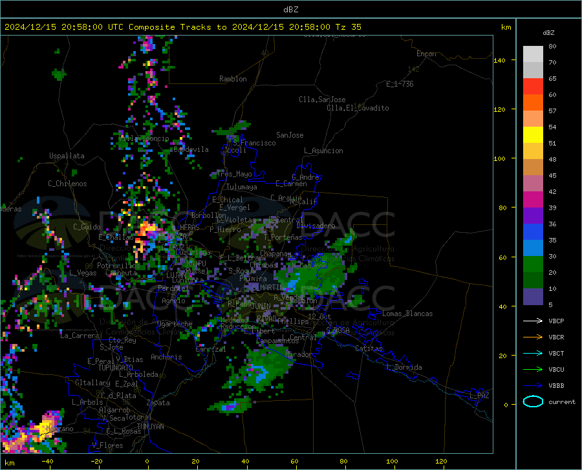Click the 'Carrizal' map label
The height and width of the screenshot is (470, 582).
point(210,349)
